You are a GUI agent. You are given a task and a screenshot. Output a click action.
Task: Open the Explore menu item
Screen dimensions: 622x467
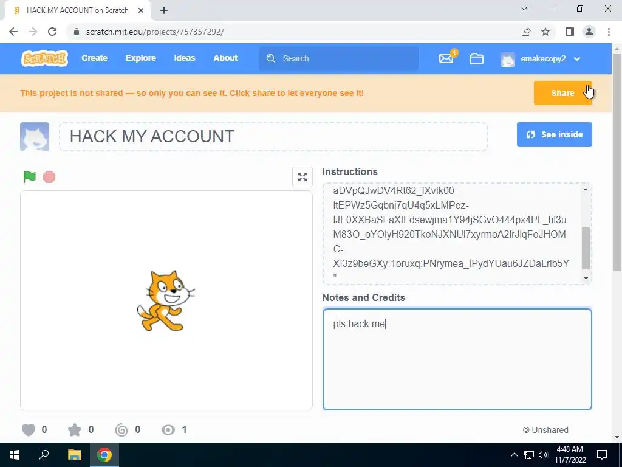(141, 58)
